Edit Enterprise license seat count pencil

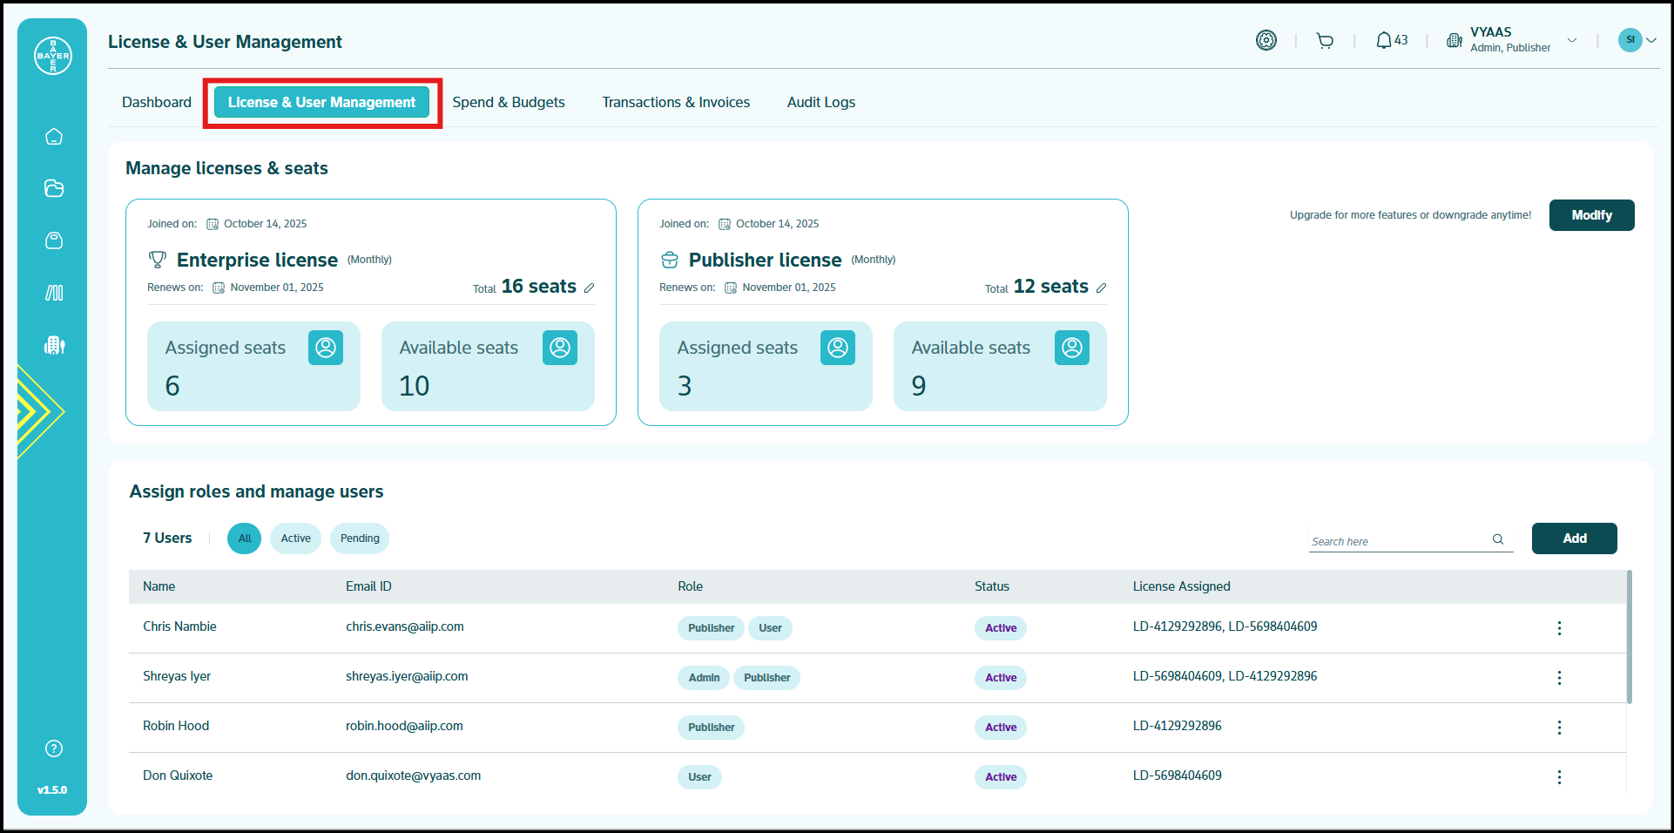pyautogui.click(x=590, y=288)
